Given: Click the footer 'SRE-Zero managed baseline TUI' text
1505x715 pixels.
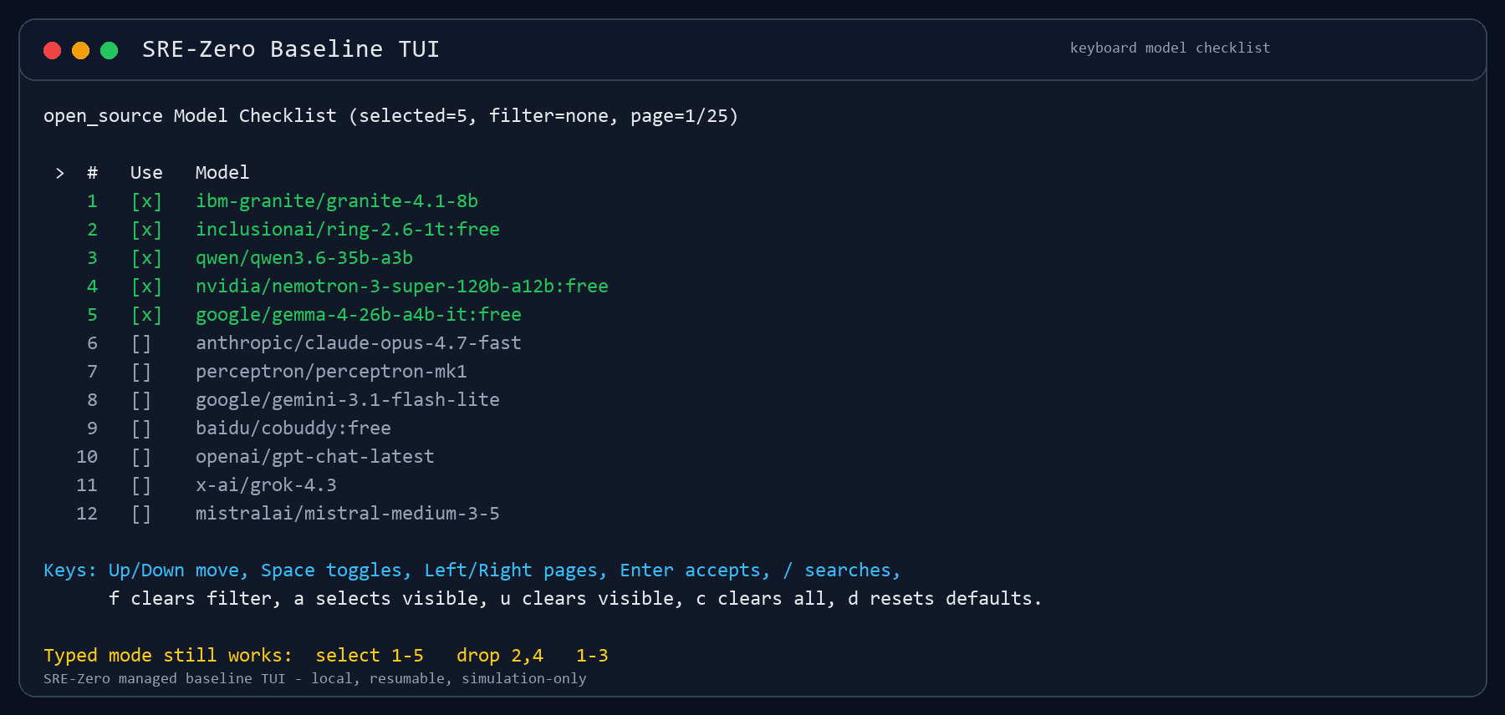Looking at the screenshot, I should pyautogui.click(x=165, y=679).
